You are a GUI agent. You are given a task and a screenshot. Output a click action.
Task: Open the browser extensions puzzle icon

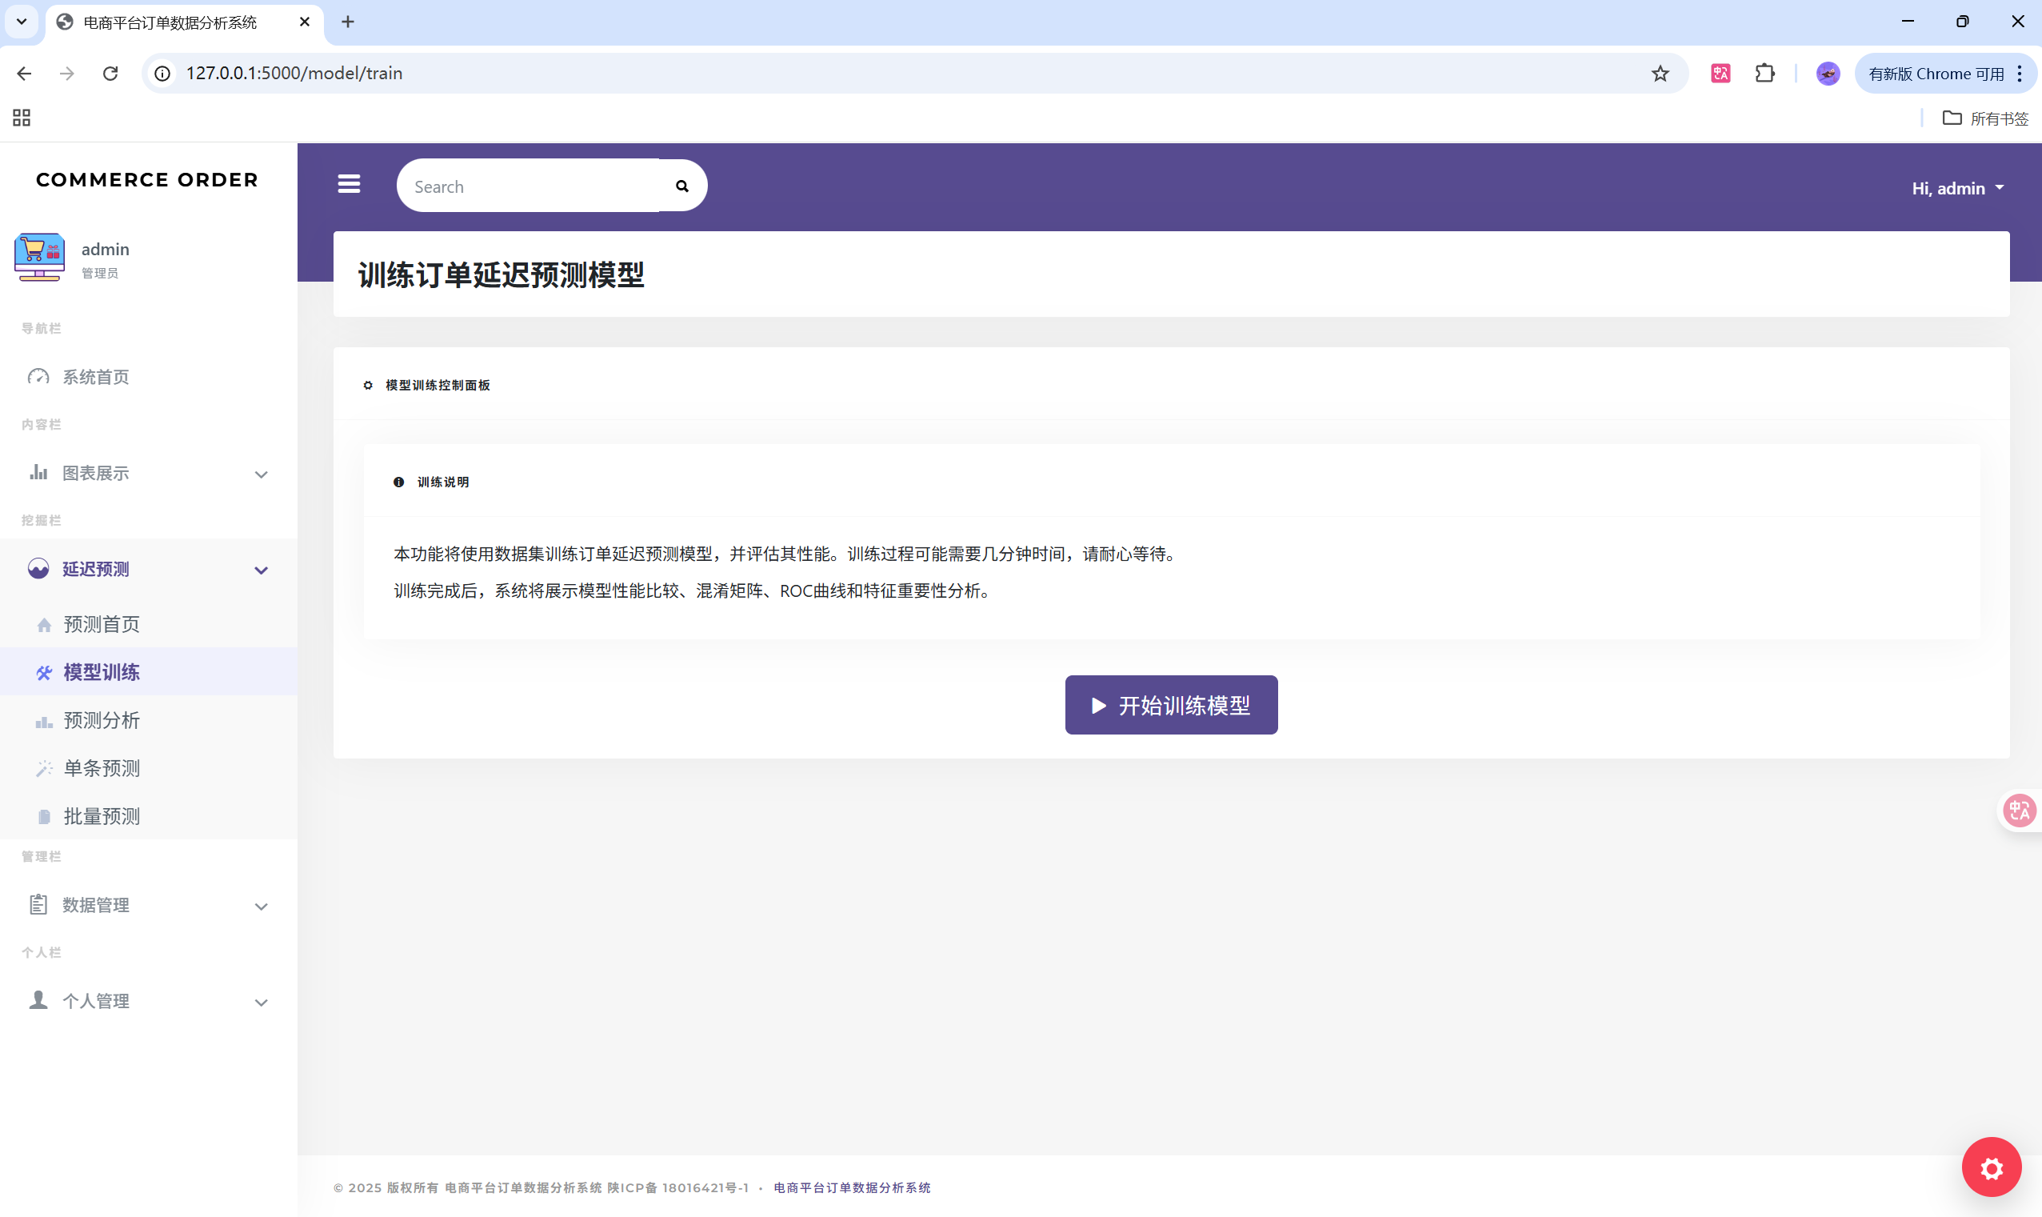point(1764,74)
